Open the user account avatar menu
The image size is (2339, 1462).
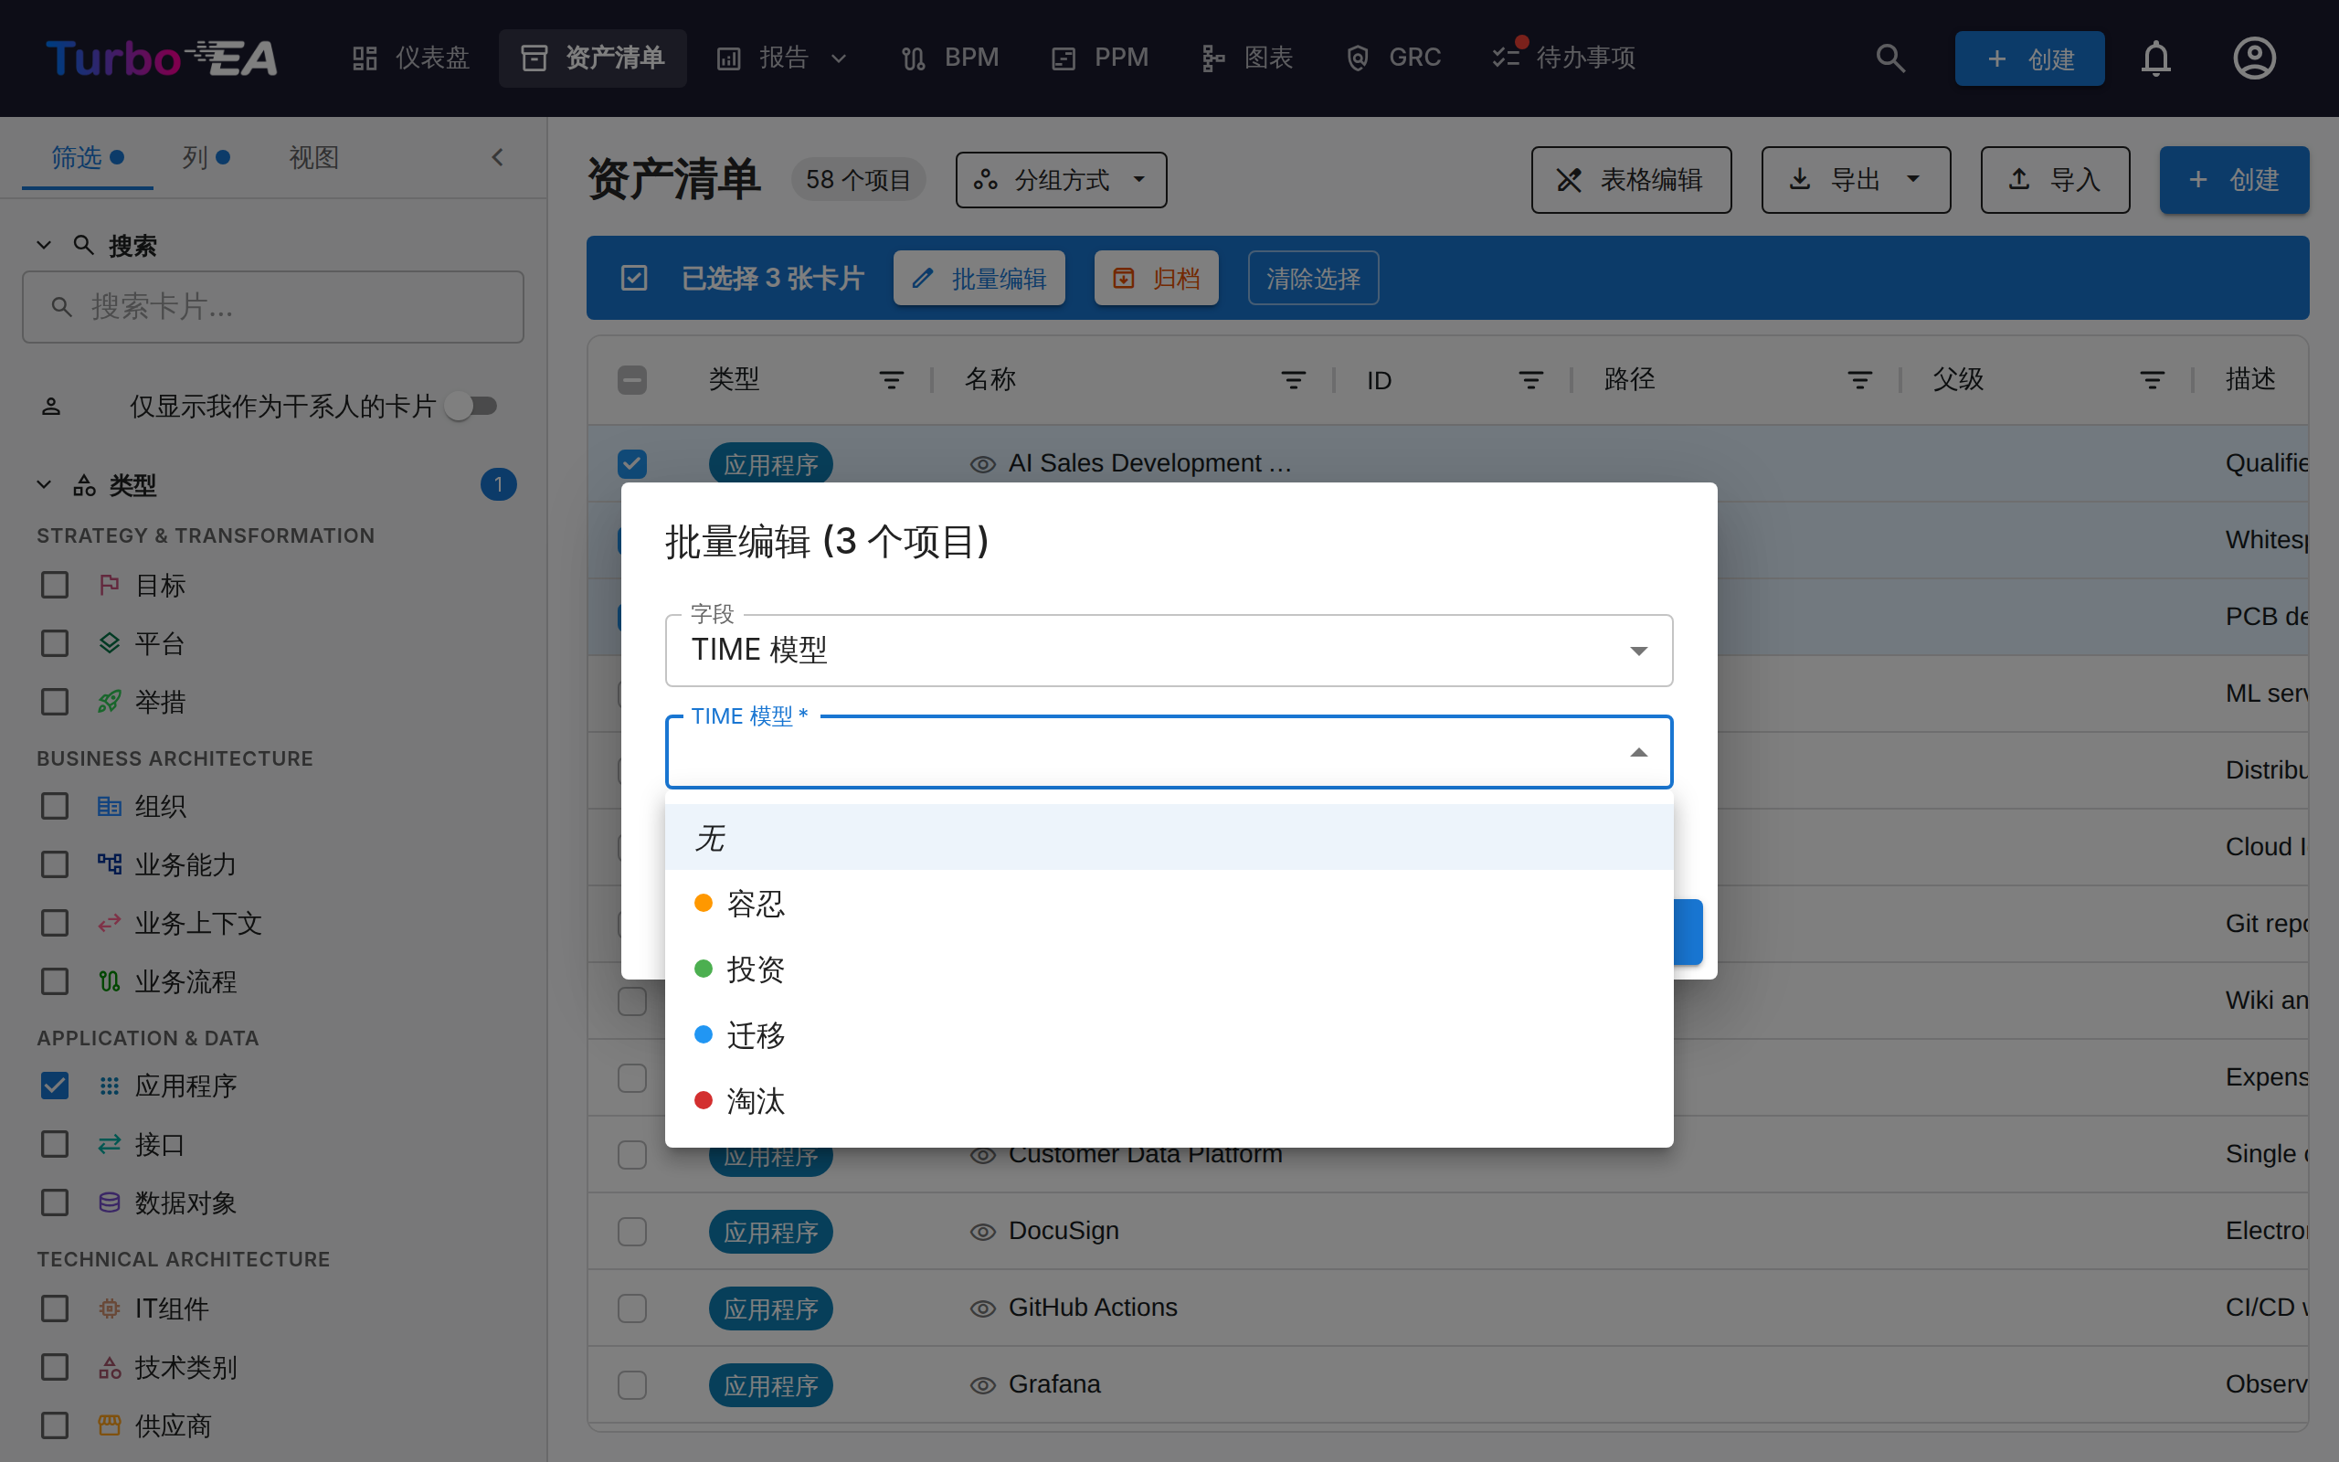click(2254, 58)
